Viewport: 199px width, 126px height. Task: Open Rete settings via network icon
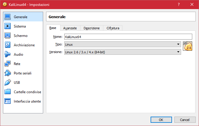click(x=8, y=64)
